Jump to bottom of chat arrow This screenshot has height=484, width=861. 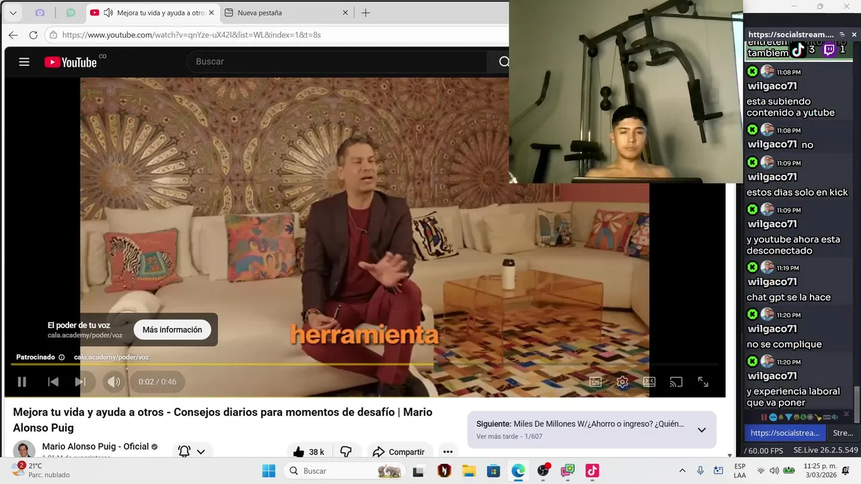point(846,413)
